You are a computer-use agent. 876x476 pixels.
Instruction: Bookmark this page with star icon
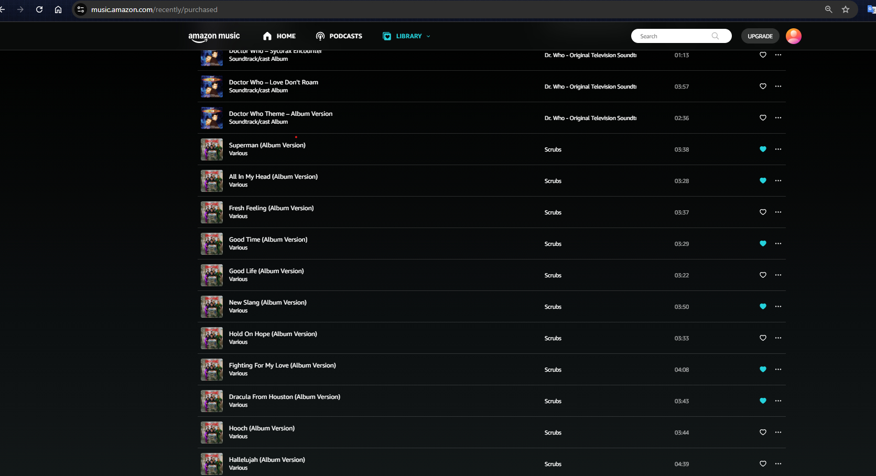tap(846, 9)
